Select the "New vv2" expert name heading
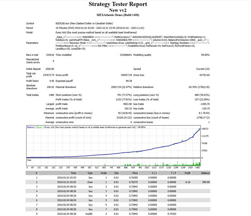Image resolution: width=251 pixels, height=216 pixels. (118, 10)
